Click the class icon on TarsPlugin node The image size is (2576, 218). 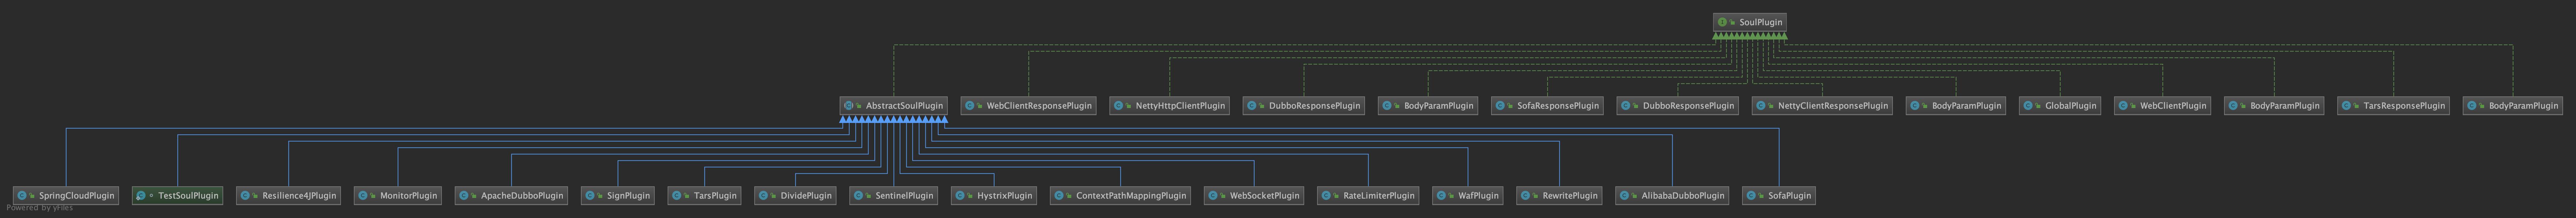676,195
